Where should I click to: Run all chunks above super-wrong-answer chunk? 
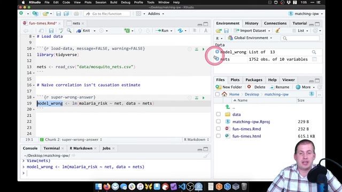point(197,98)
